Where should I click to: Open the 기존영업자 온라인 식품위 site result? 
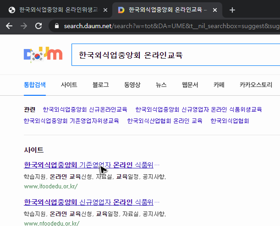[88, 165]
